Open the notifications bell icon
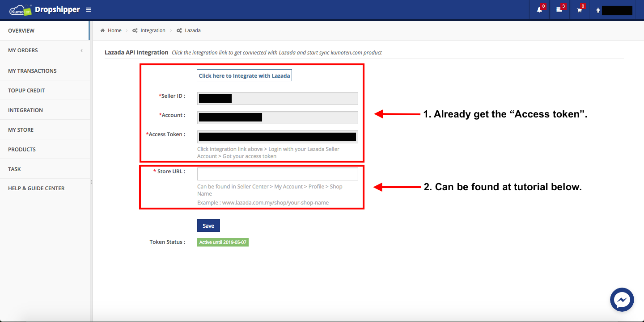The width and height of the screenshot is (644, 322). pyautogui.click(x=539, y=10)
